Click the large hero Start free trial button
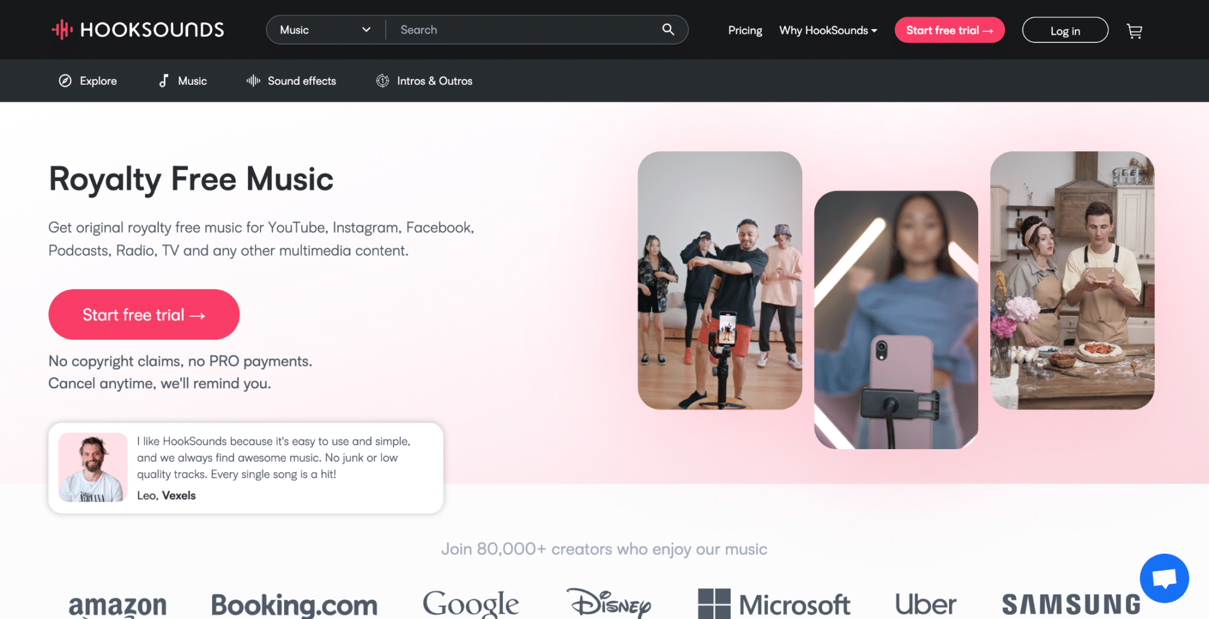The image size is (1209, 619). (144, 314)
